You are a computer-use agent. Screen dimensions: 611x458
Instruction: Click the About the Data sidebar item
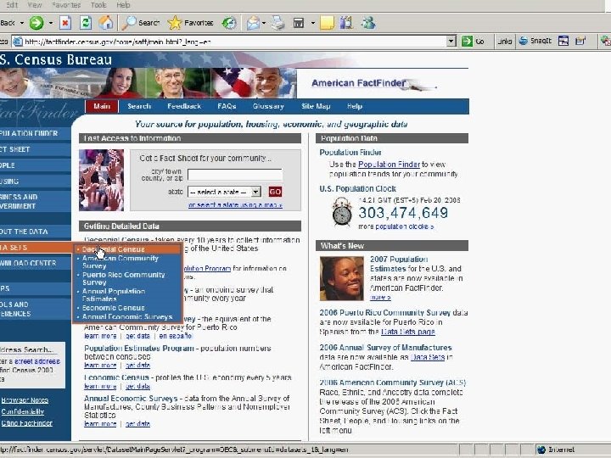point(35,232)
